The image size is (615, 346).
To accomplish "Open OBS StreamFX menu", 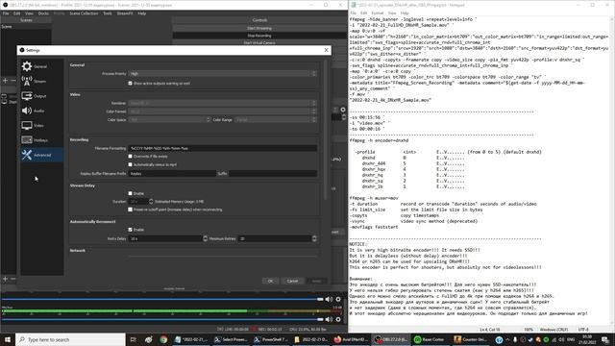I will point(125,13).
